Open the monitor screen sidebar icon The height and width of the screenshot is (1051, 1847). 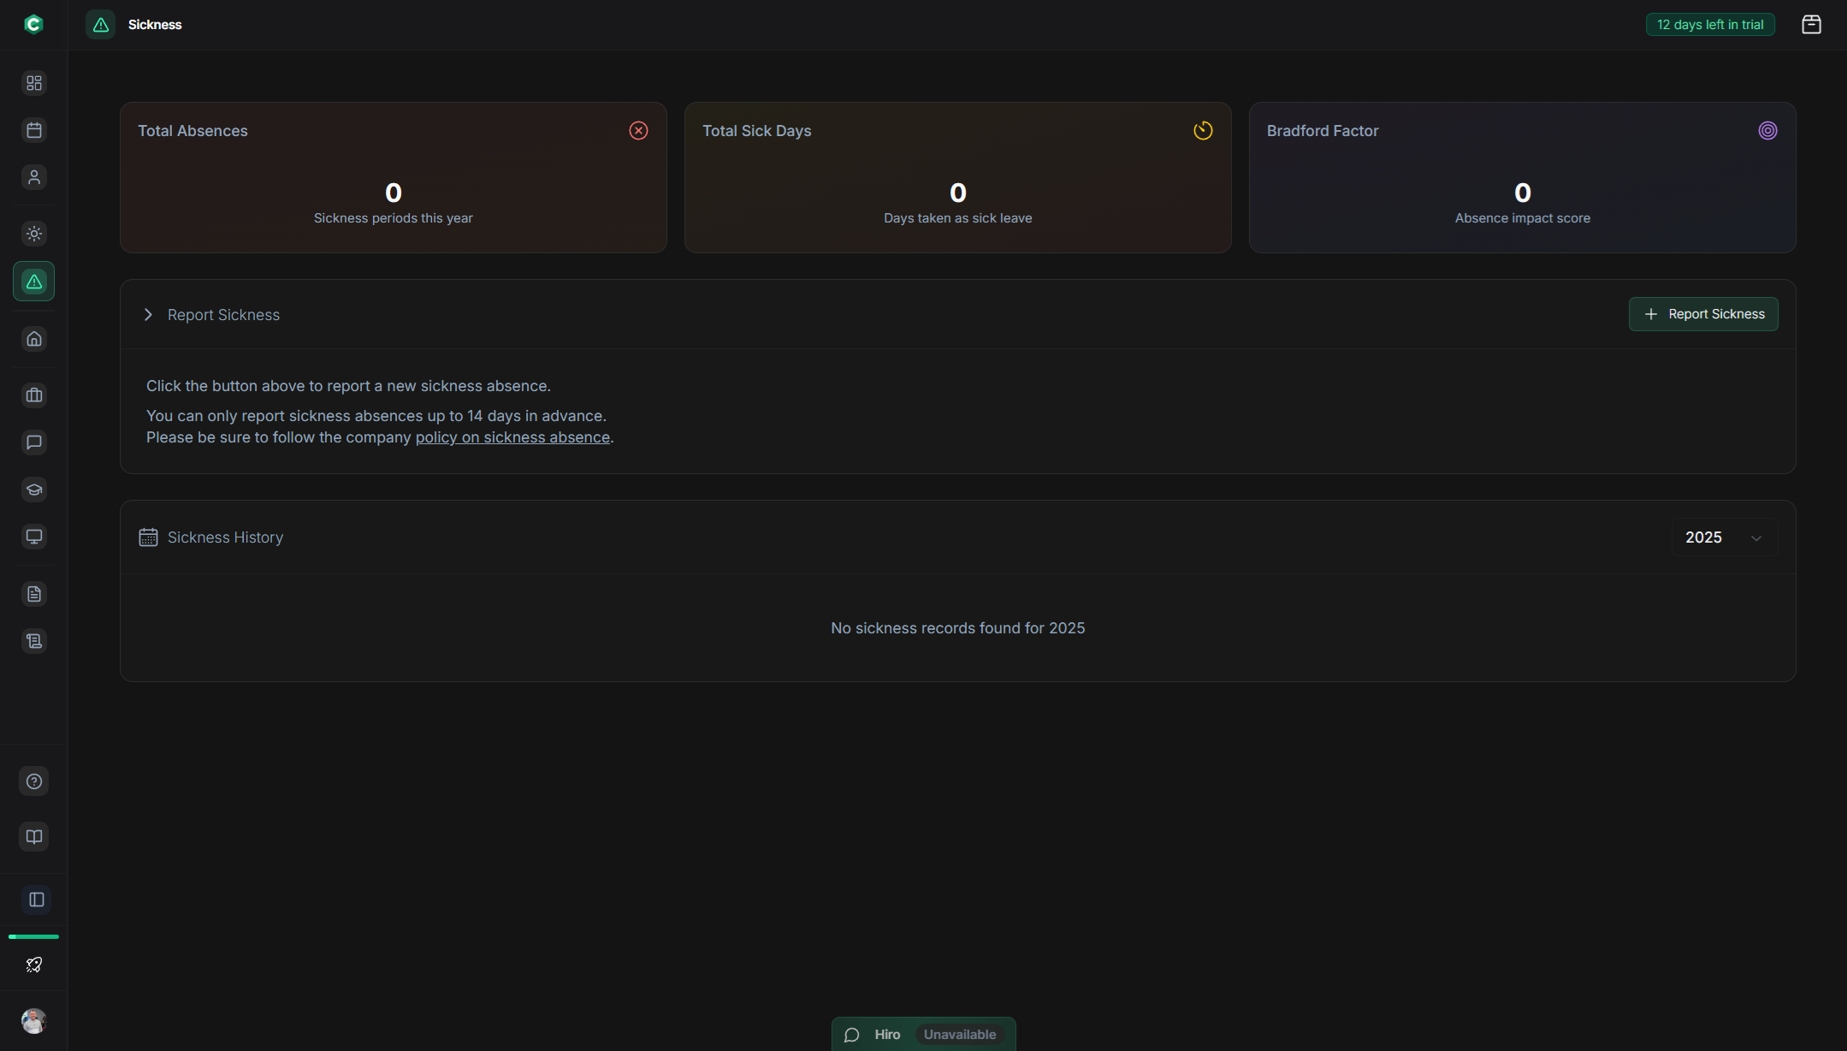pyautogui.click(x=34, y=537)
